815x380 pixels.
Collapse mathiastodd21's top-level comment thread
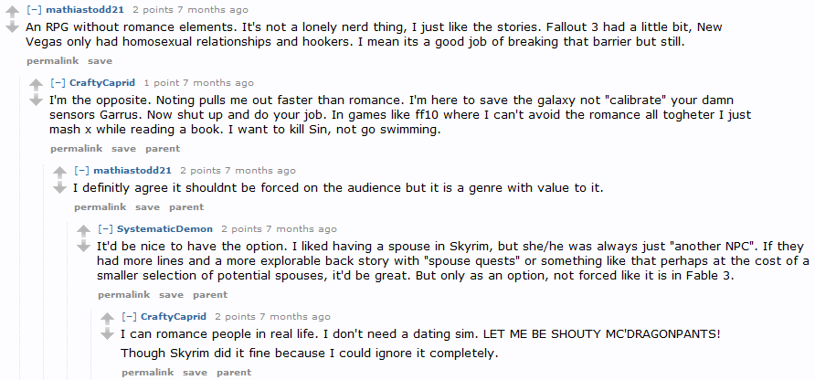pos(35,10)
